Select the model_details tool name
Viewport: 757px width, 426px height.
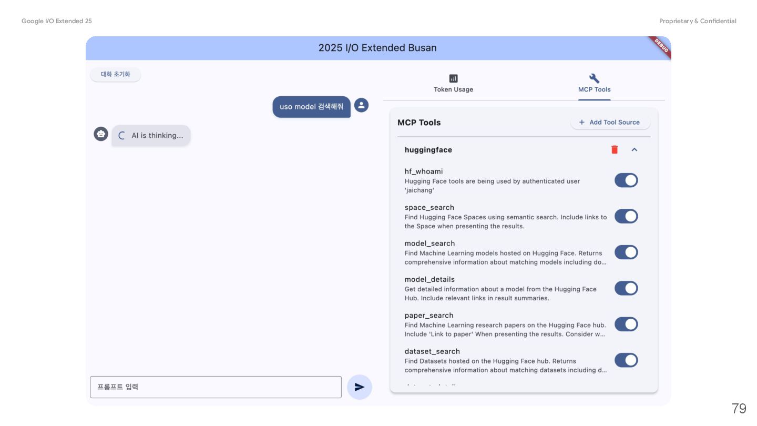pyautogui.click(x=429, y=279)
